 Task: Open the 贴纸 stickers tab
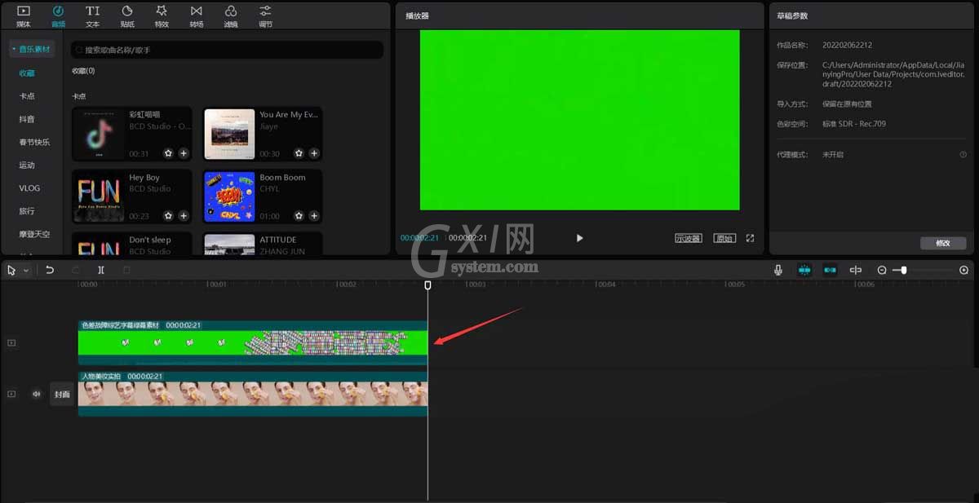pyautogui.click(x=127, y=15)
